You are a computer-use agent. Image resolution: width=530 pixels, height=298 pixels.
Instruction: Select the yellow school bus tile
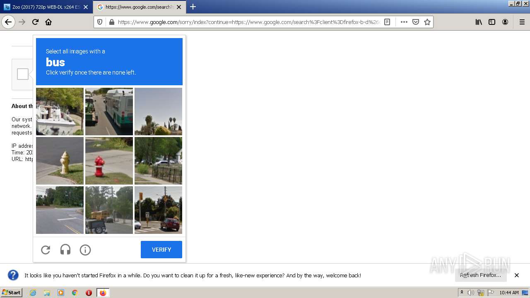click(x=109, y=210)
